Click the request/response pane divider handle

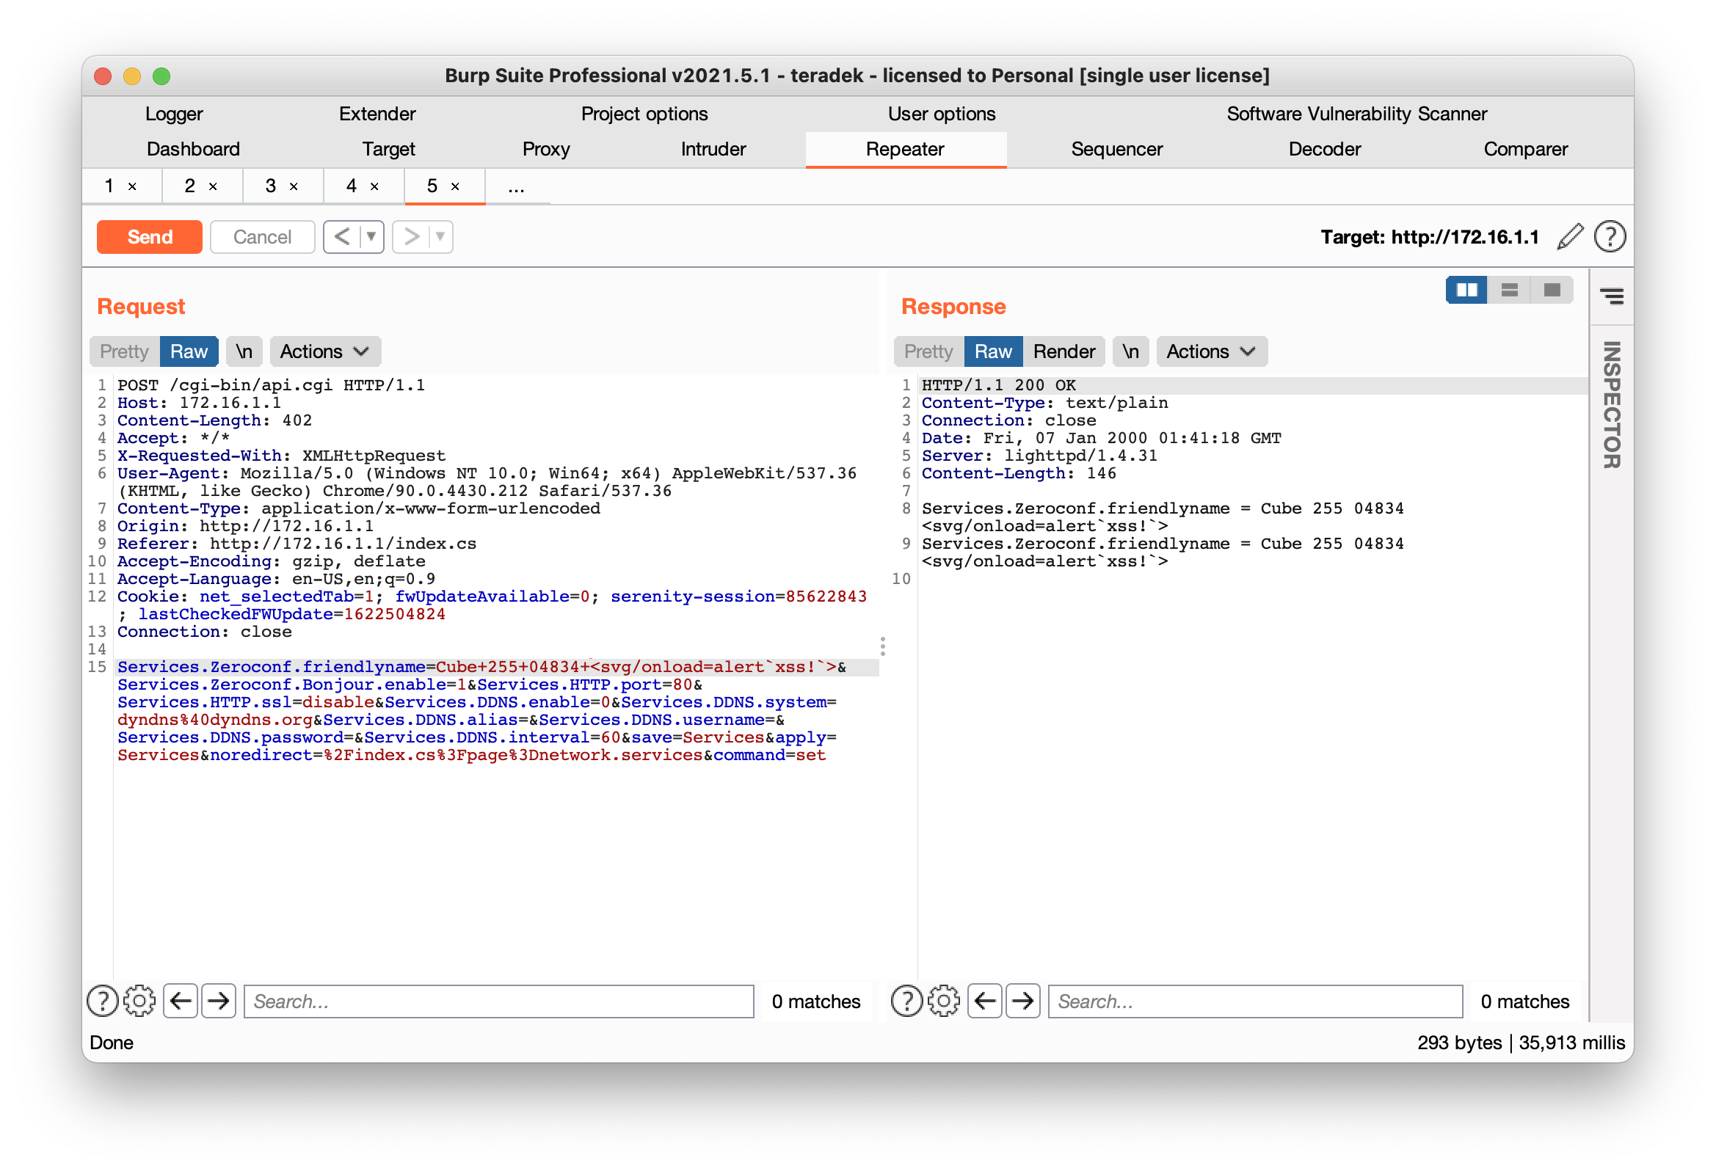click(882, 647)
